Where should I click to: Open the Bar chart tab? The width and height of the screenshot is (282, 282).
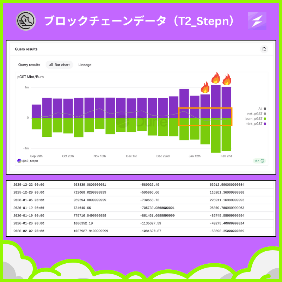click(x=59, y=65)
